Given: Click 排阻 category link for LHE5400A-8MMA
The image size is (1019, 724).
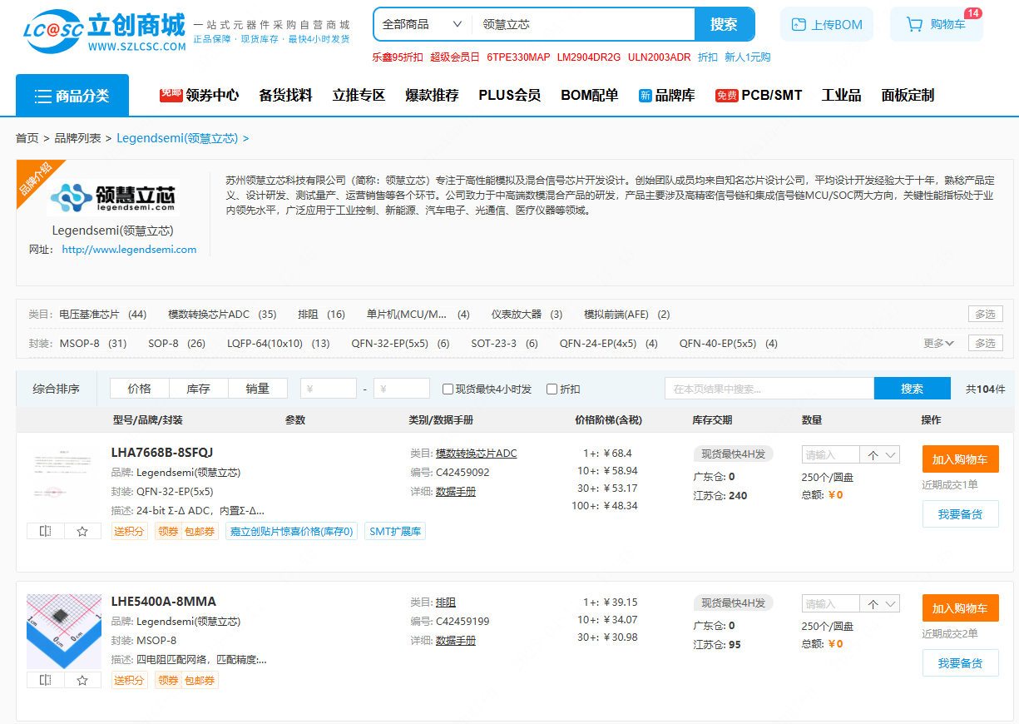Looking at the screenshot, I should (x=446, y=603).
